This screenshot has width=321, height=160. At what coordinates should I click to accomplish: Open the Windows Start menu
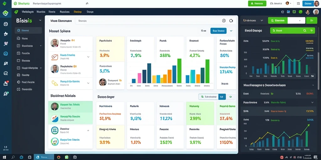4,157
